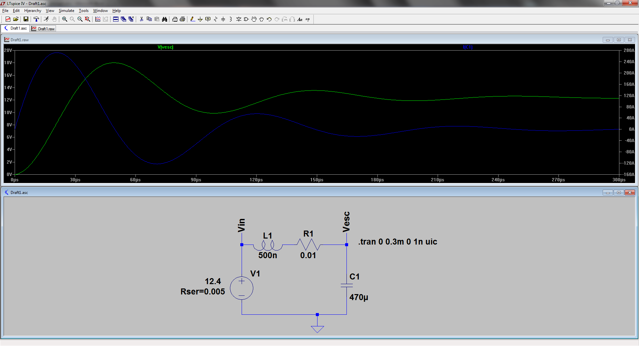
Task: Select the Move hand tool
Action: pyautogui.click(x=254, y=19)
